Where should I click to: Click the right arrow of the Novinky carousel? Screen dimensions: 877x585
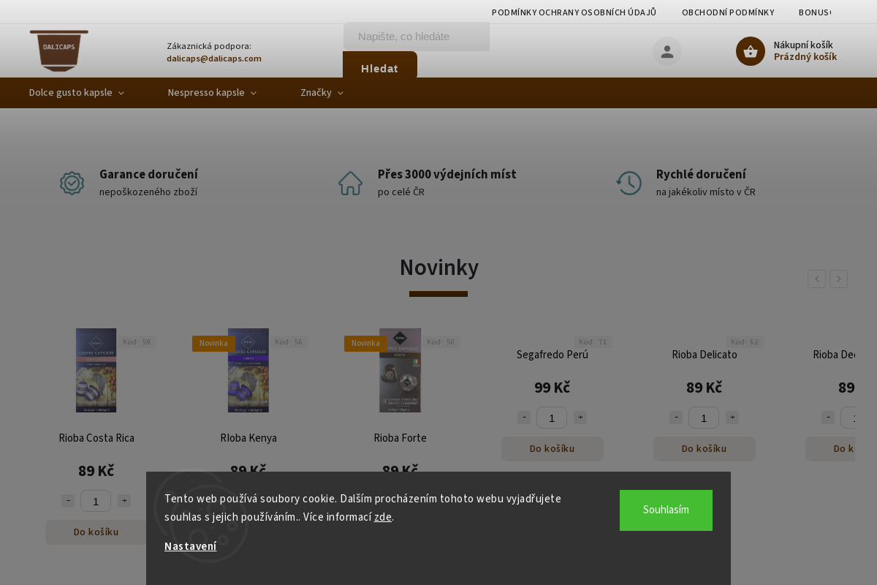coord(838,279)
